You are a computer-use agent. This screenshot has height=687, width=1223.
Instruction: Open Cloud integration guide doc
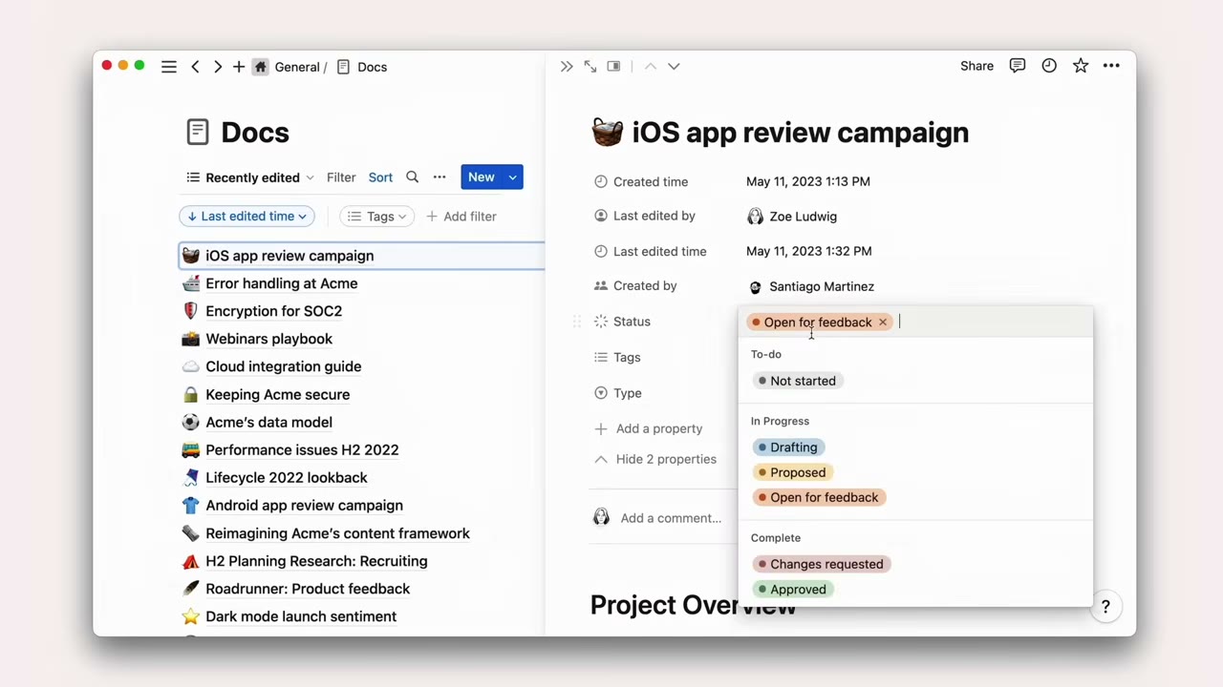(x=283, y=366)
